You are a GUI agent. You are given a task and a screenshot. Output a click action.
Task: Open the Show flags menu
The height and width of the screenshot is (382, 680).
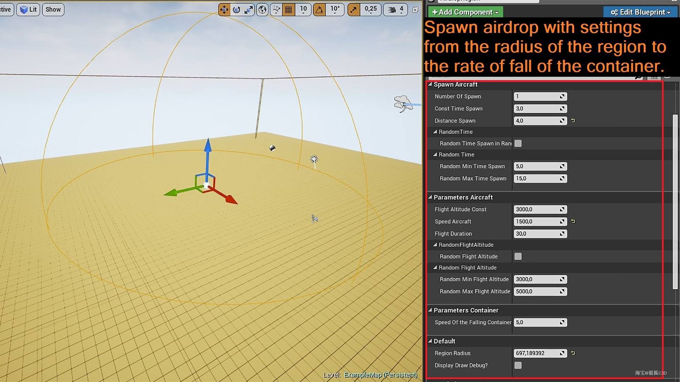(x=53, y=10)
